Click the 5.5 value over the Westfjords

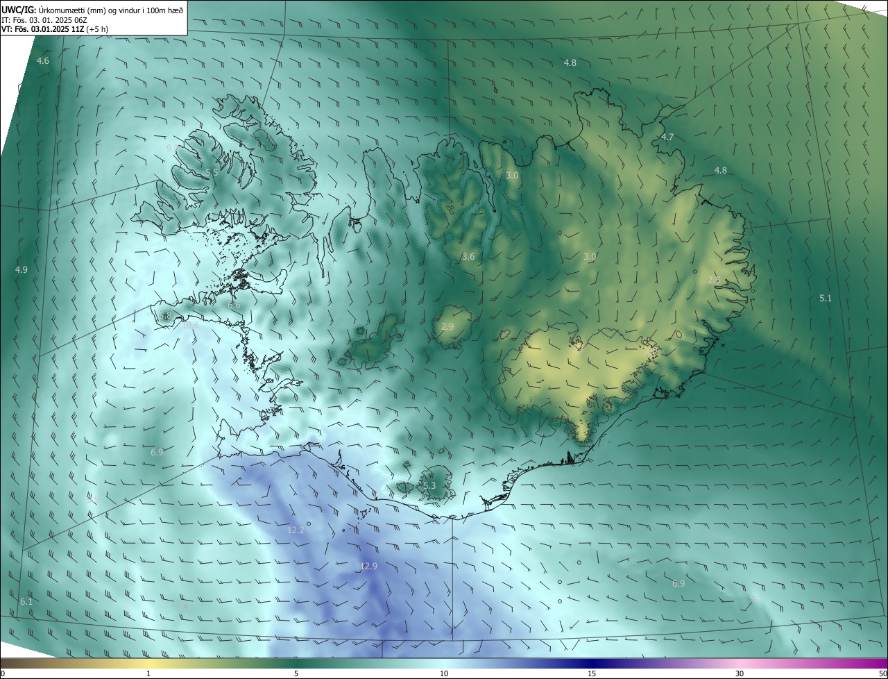click(x=212, y=172)
